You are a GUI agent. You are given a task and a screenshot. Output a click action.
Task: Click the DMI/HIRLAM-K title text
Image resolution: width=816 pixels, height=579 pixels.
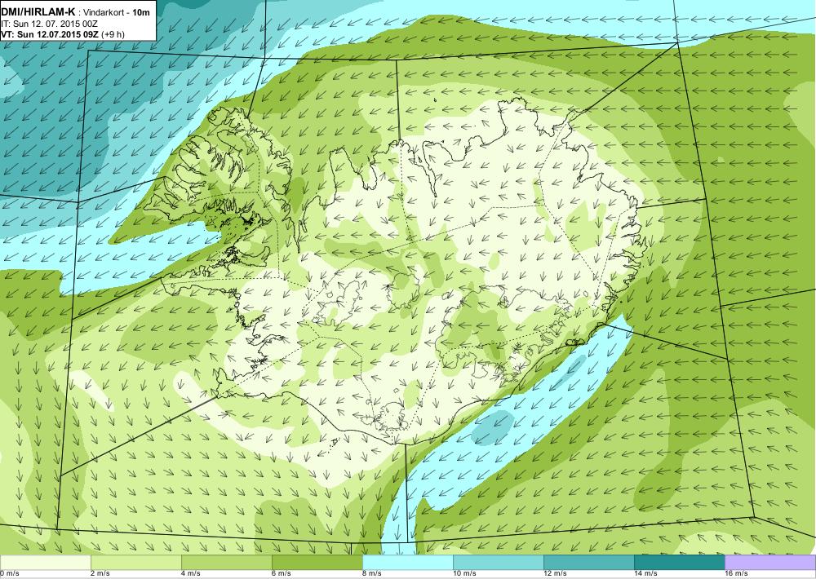(38, 12)
